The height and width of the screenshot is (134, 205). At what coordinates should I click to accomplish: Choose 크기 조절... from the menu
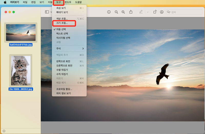point(62,23)
